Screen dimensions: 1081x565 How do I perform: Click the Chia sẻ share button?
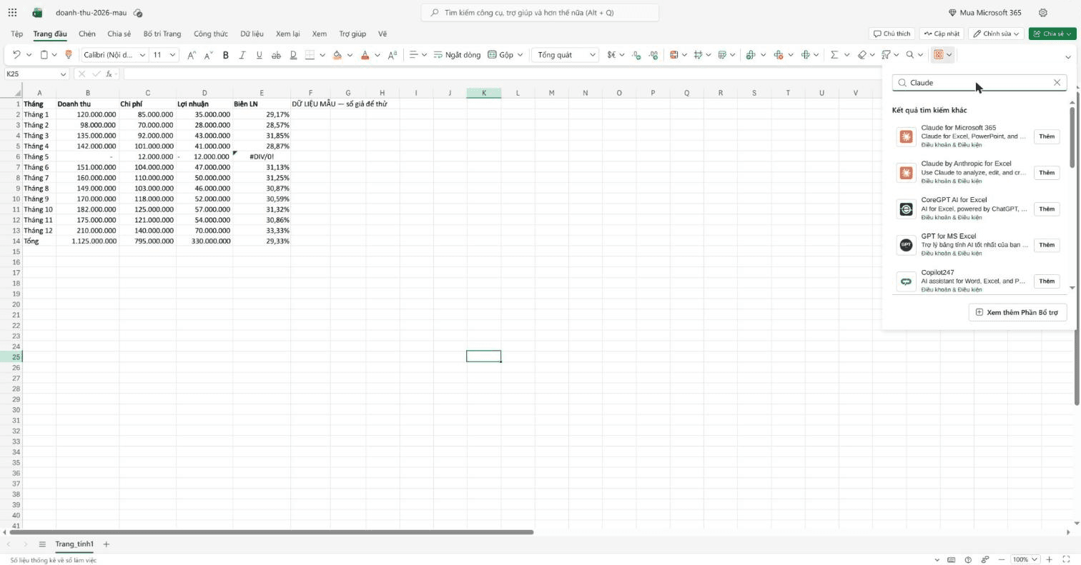point(1052,34)
